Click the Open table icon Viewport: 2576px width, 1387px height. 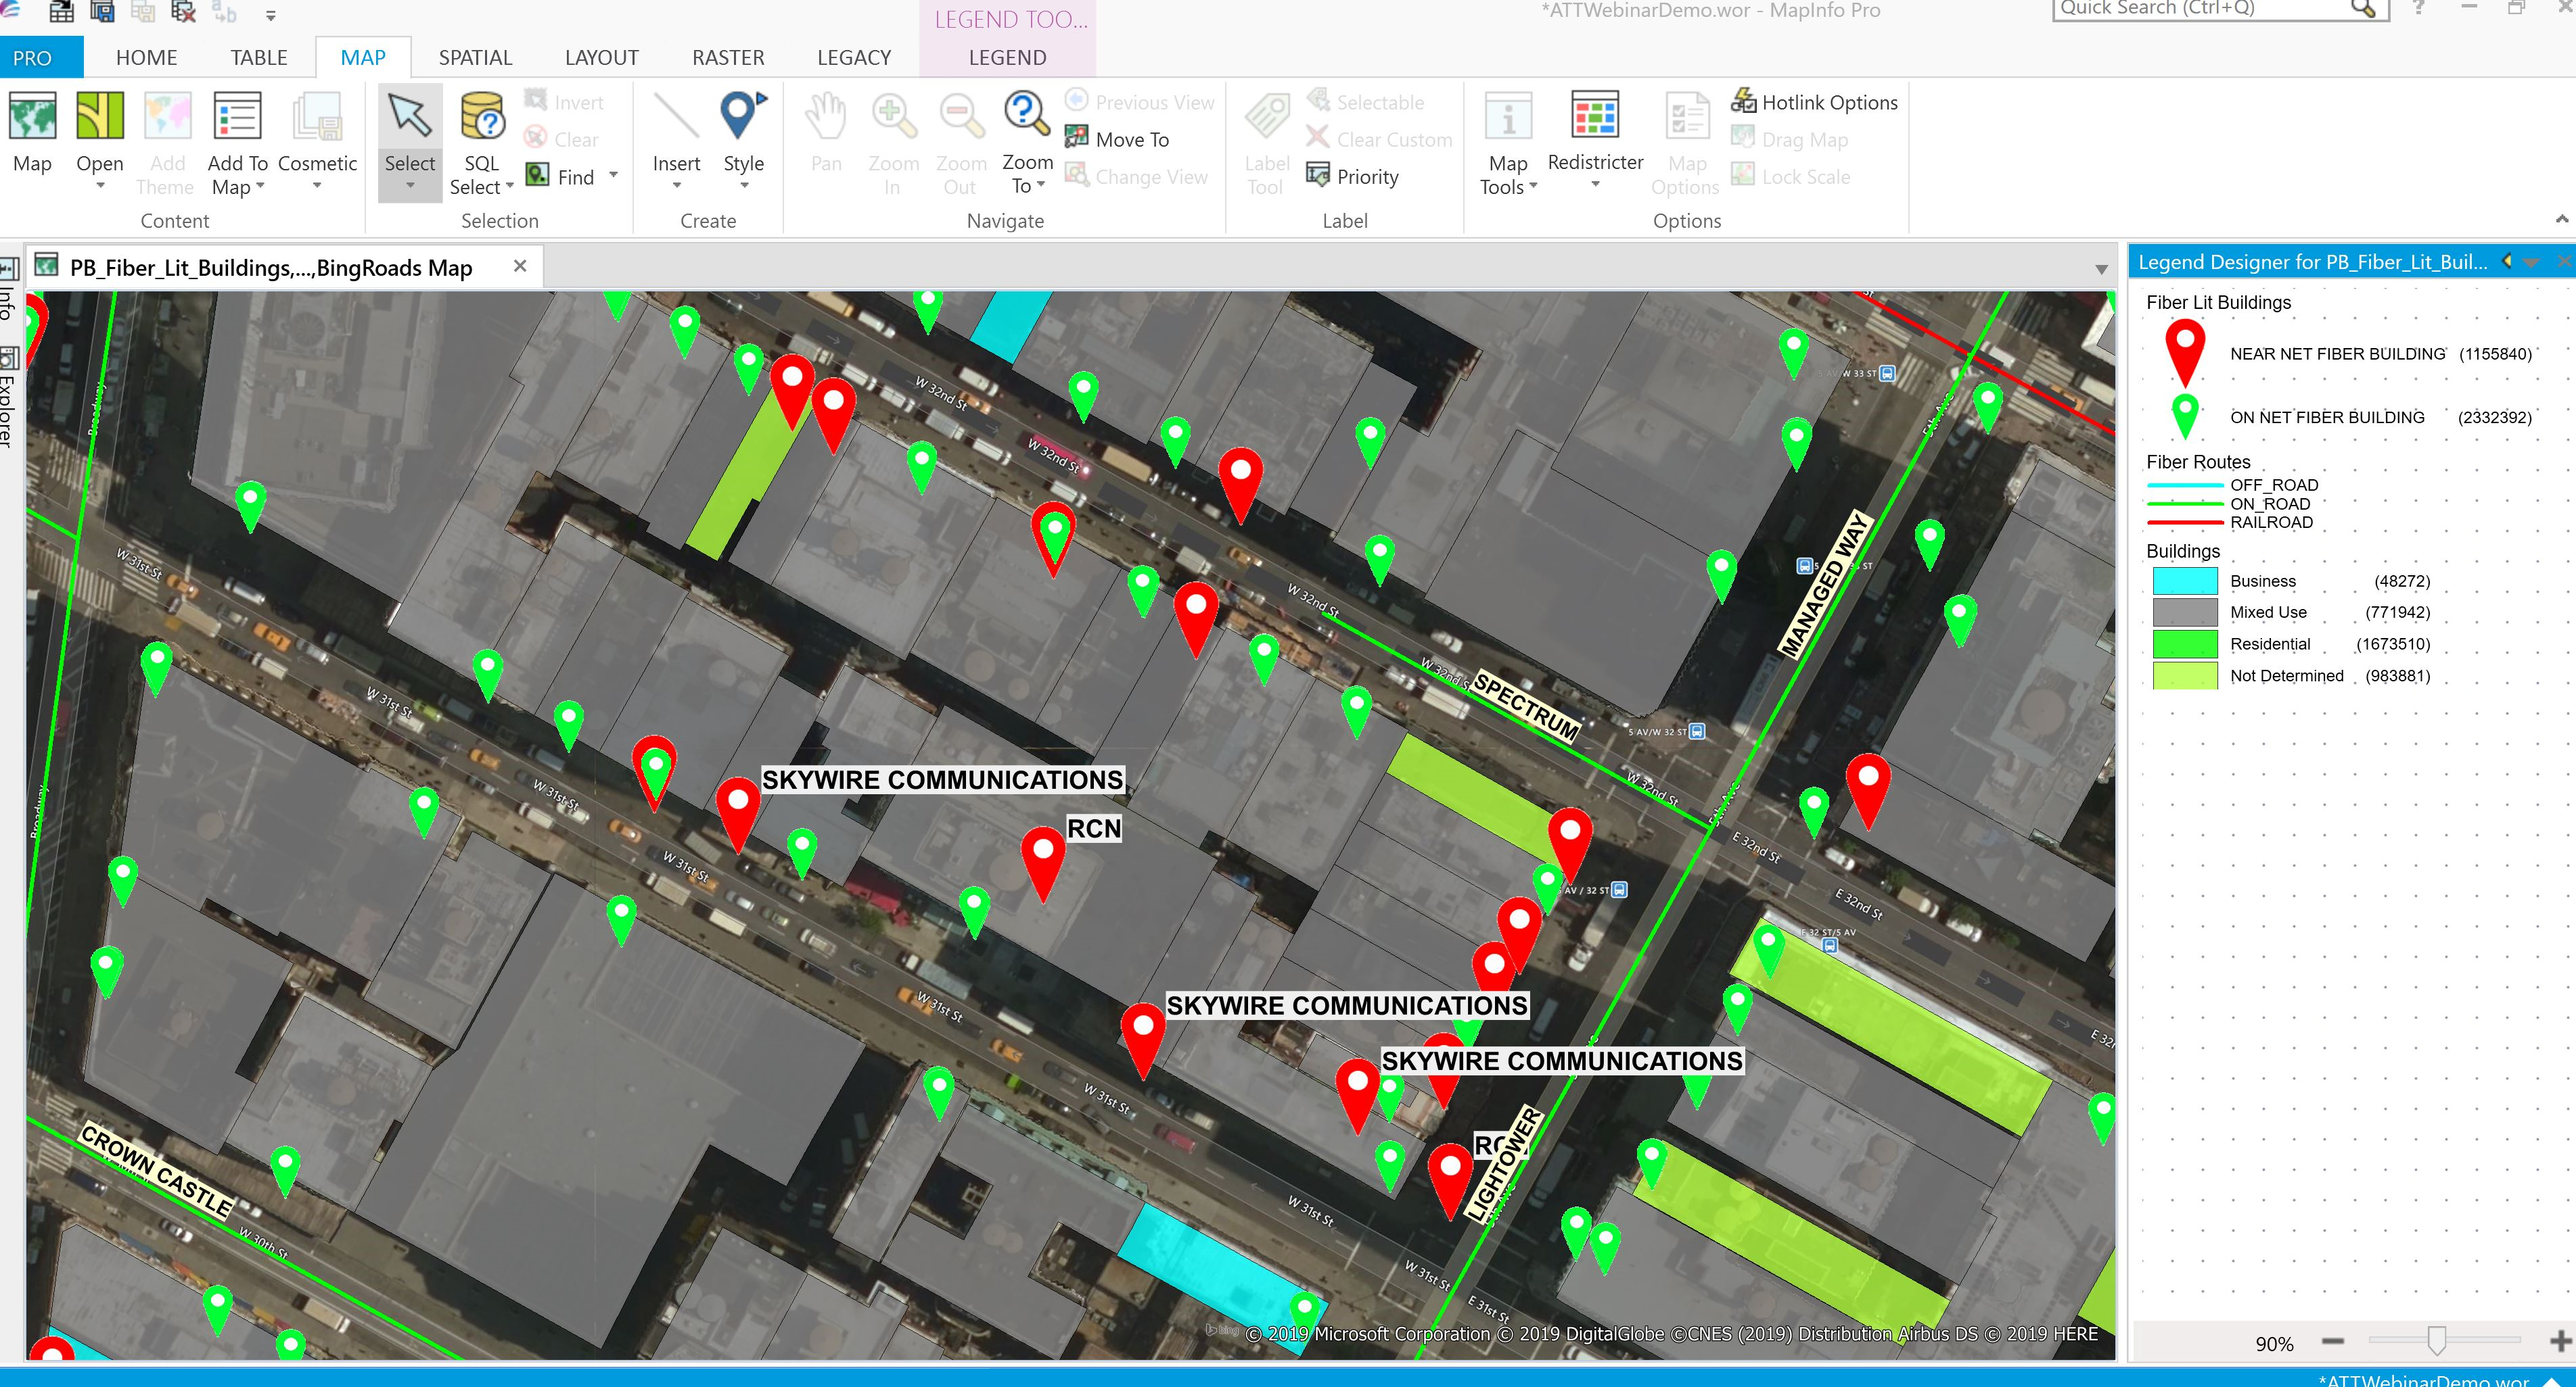[100, 117]
